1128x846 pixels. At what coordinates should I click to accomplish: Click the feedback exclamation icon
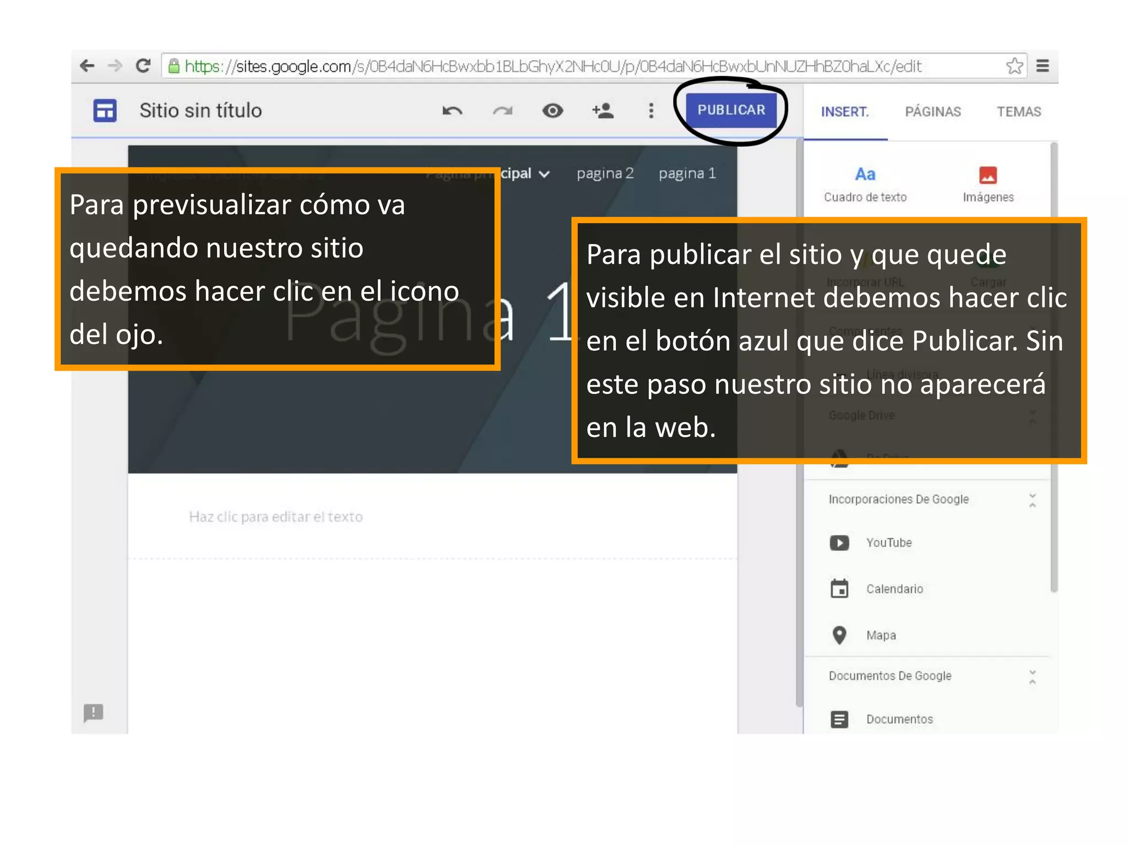coord(93,713)
